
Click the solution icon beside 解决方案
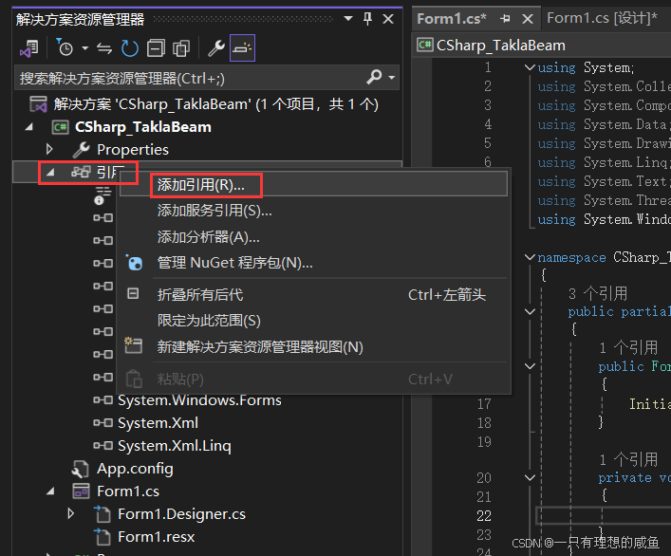pyautogui.click(x=38, y=104)
